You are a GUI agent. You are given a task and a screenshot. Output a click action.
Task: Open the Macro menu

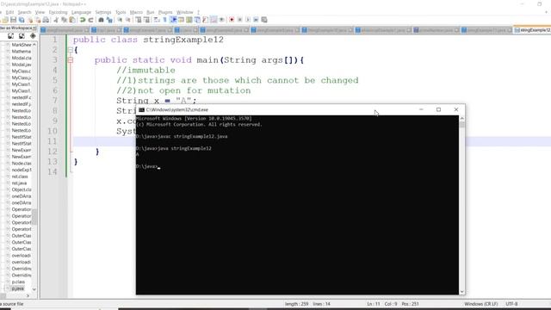tap(136, 12)
